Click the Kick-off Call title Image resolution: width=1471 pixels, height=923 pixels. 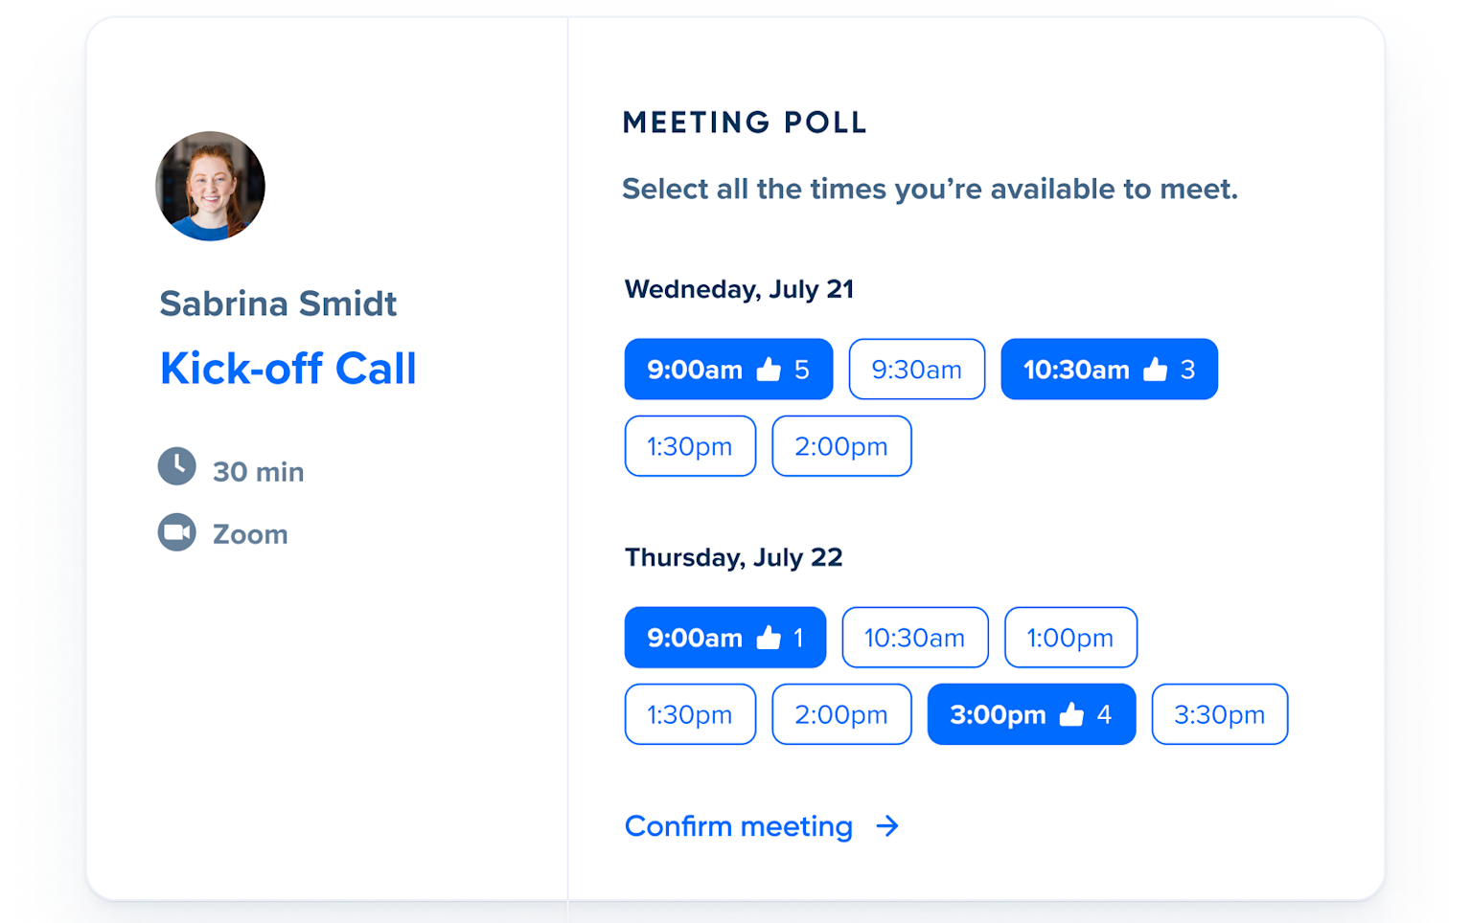point(287,368)
